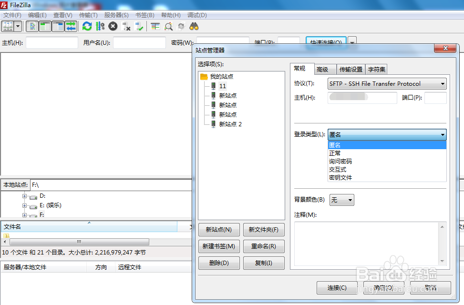The image size is (464, 305).
Task: Click the 新站点(N) button
Action: (x=219, y=230)
